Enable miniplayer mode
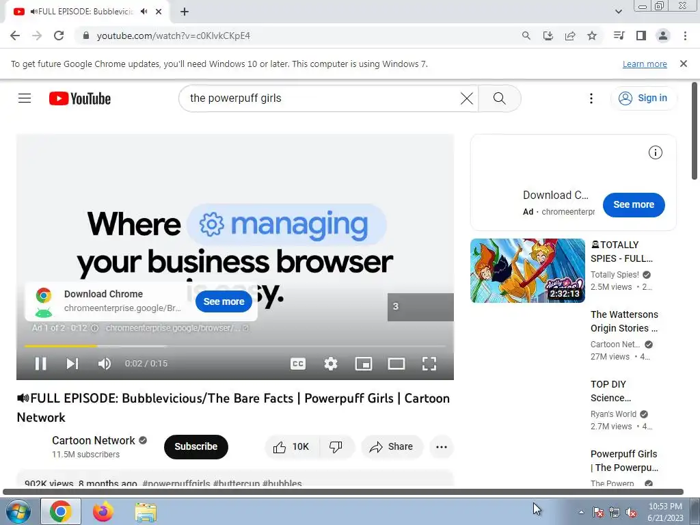The height and width of the screenshot is (525, 700). coord(364,364)
